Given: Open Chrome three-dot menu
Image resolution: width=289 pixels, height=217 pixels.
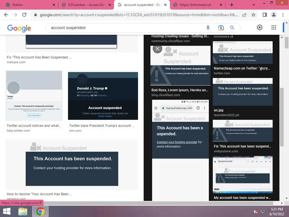Looking at the screenshot, I should click(283, 15).
